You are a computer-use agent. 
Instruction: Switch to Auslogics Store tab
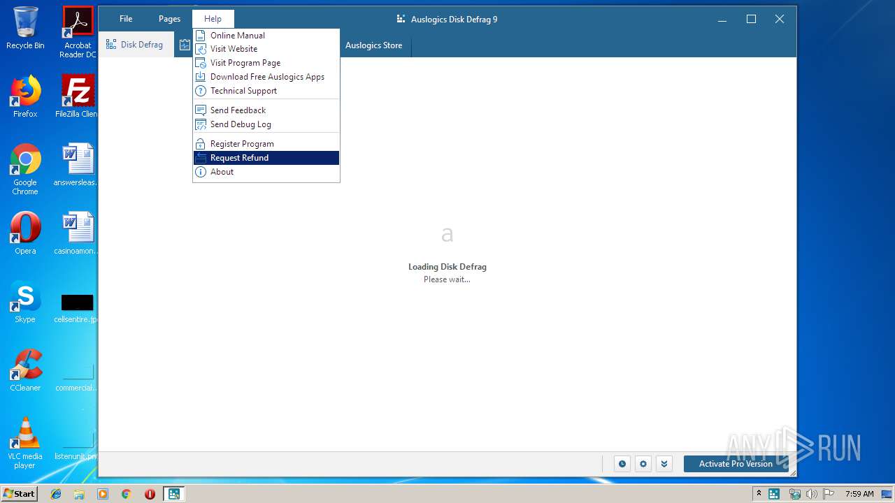(374, 45)
